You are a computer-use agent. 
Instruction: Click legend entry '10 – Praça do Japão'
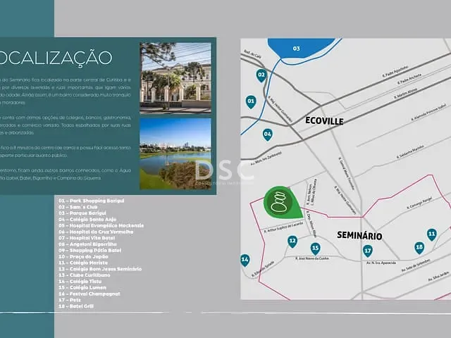coord(83,256)
